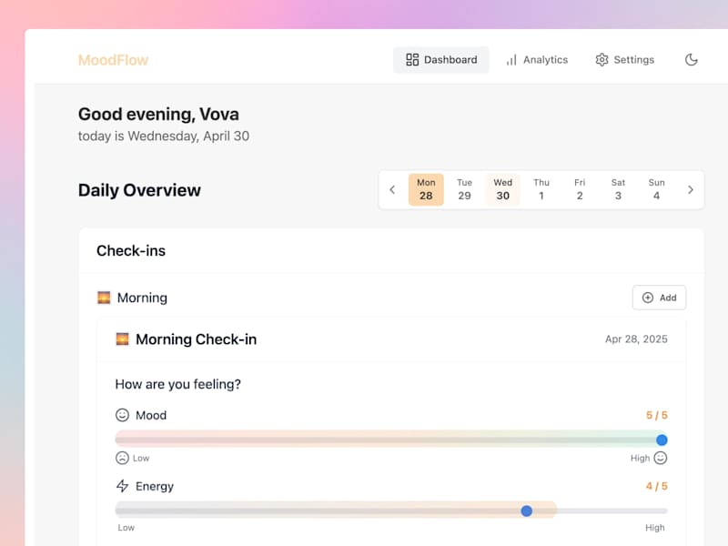The height and width of the screenshot is (546, 728).
Task: Click the happy face High mood icon
Action: click(x=661, y=459)
